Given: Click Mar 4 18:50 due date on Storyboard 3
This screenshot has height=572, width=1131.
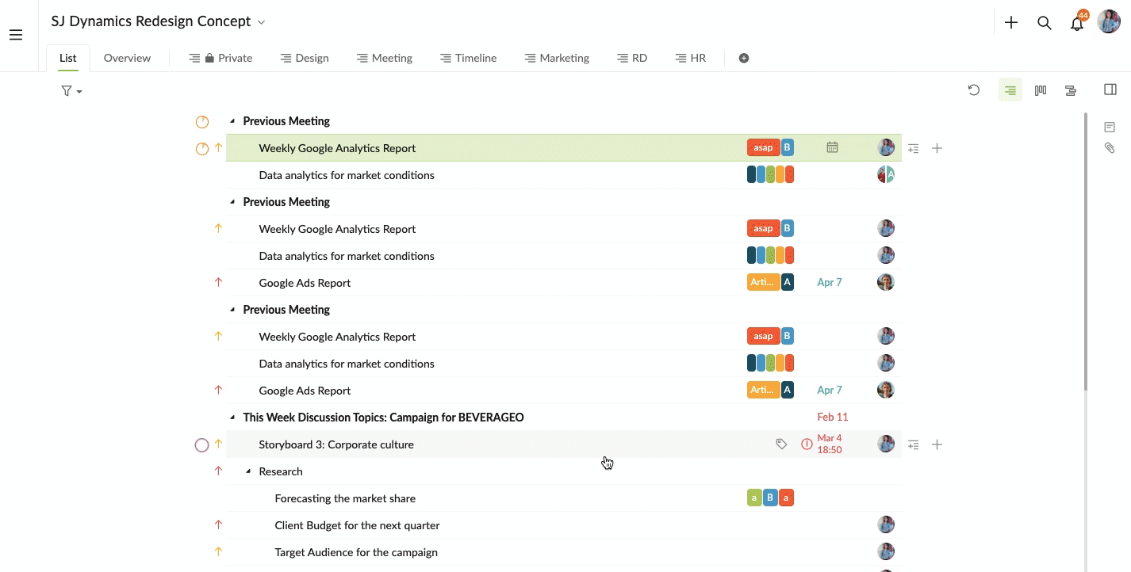Looking at the screenshot, I should pos(830,444).
